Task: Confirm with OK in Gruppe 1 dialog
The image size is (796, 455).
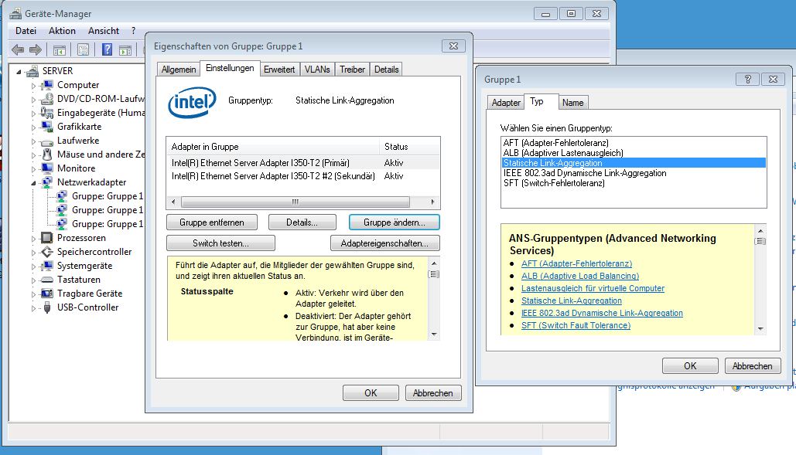Action: coord(690,366)
